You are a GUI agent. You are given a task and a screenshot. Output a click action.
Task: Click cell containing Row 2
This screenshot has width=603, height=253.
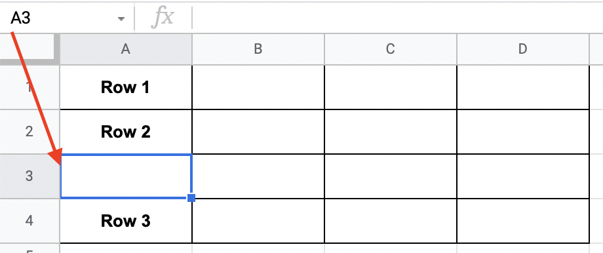(x=126, y=132)
